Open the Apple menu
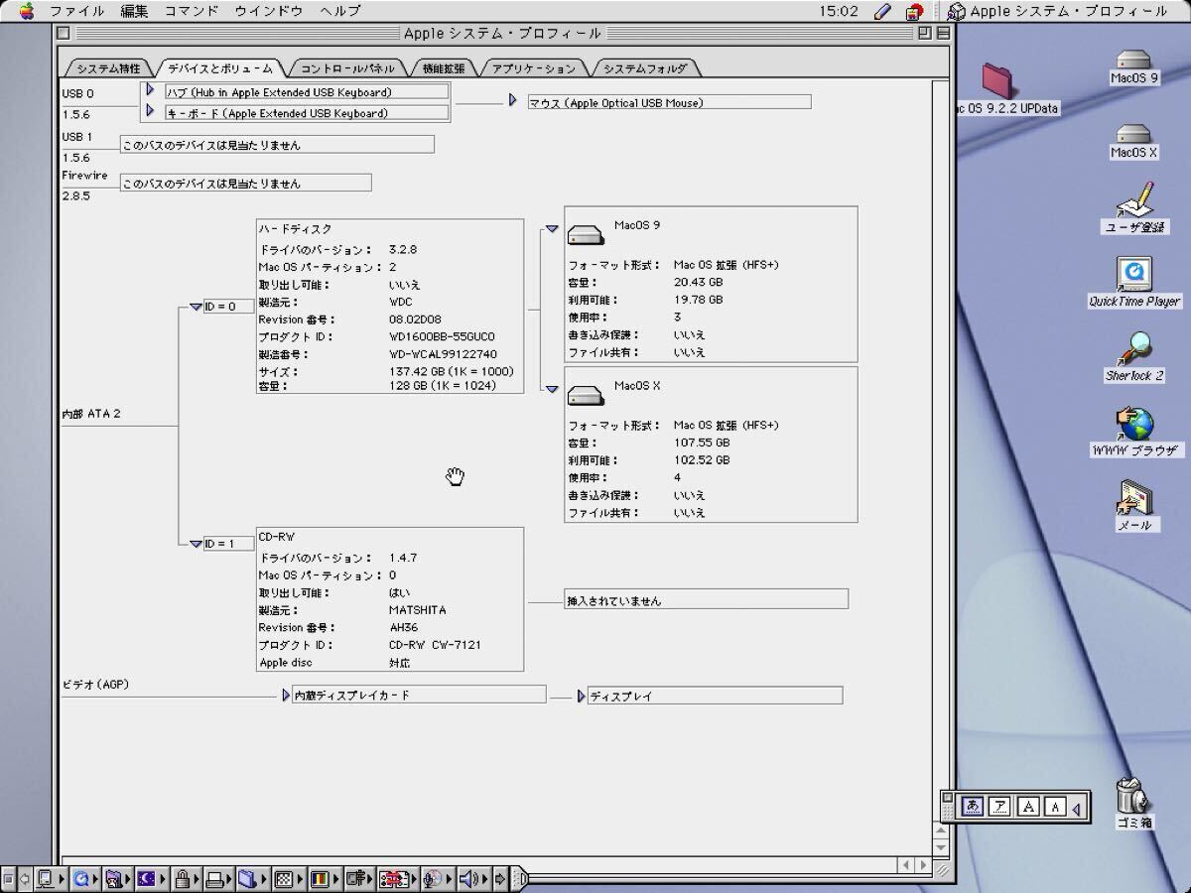 point(27,11)
